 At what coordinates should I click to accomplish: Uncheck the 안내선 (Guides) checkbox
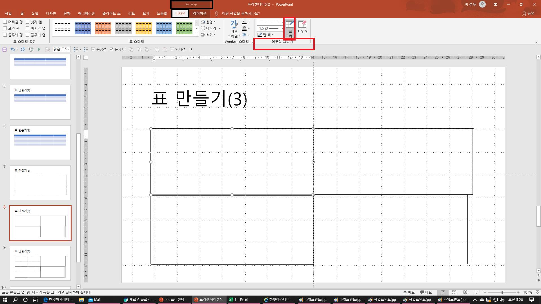click(172, 49)
